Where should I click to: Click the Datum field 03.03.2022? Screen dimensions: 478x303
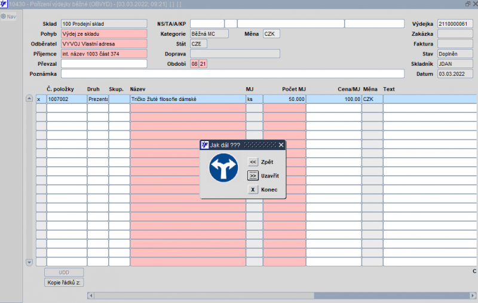pos(455,74)
